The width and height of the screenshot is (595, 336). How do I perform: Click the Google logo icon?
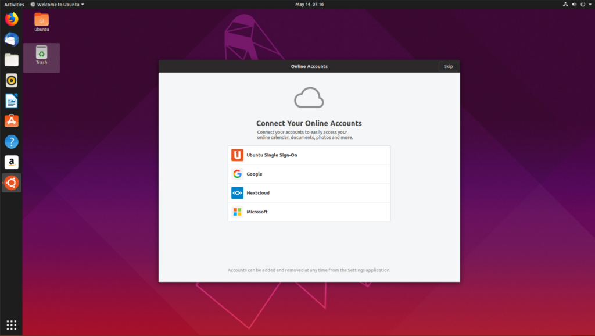(237, 174)
